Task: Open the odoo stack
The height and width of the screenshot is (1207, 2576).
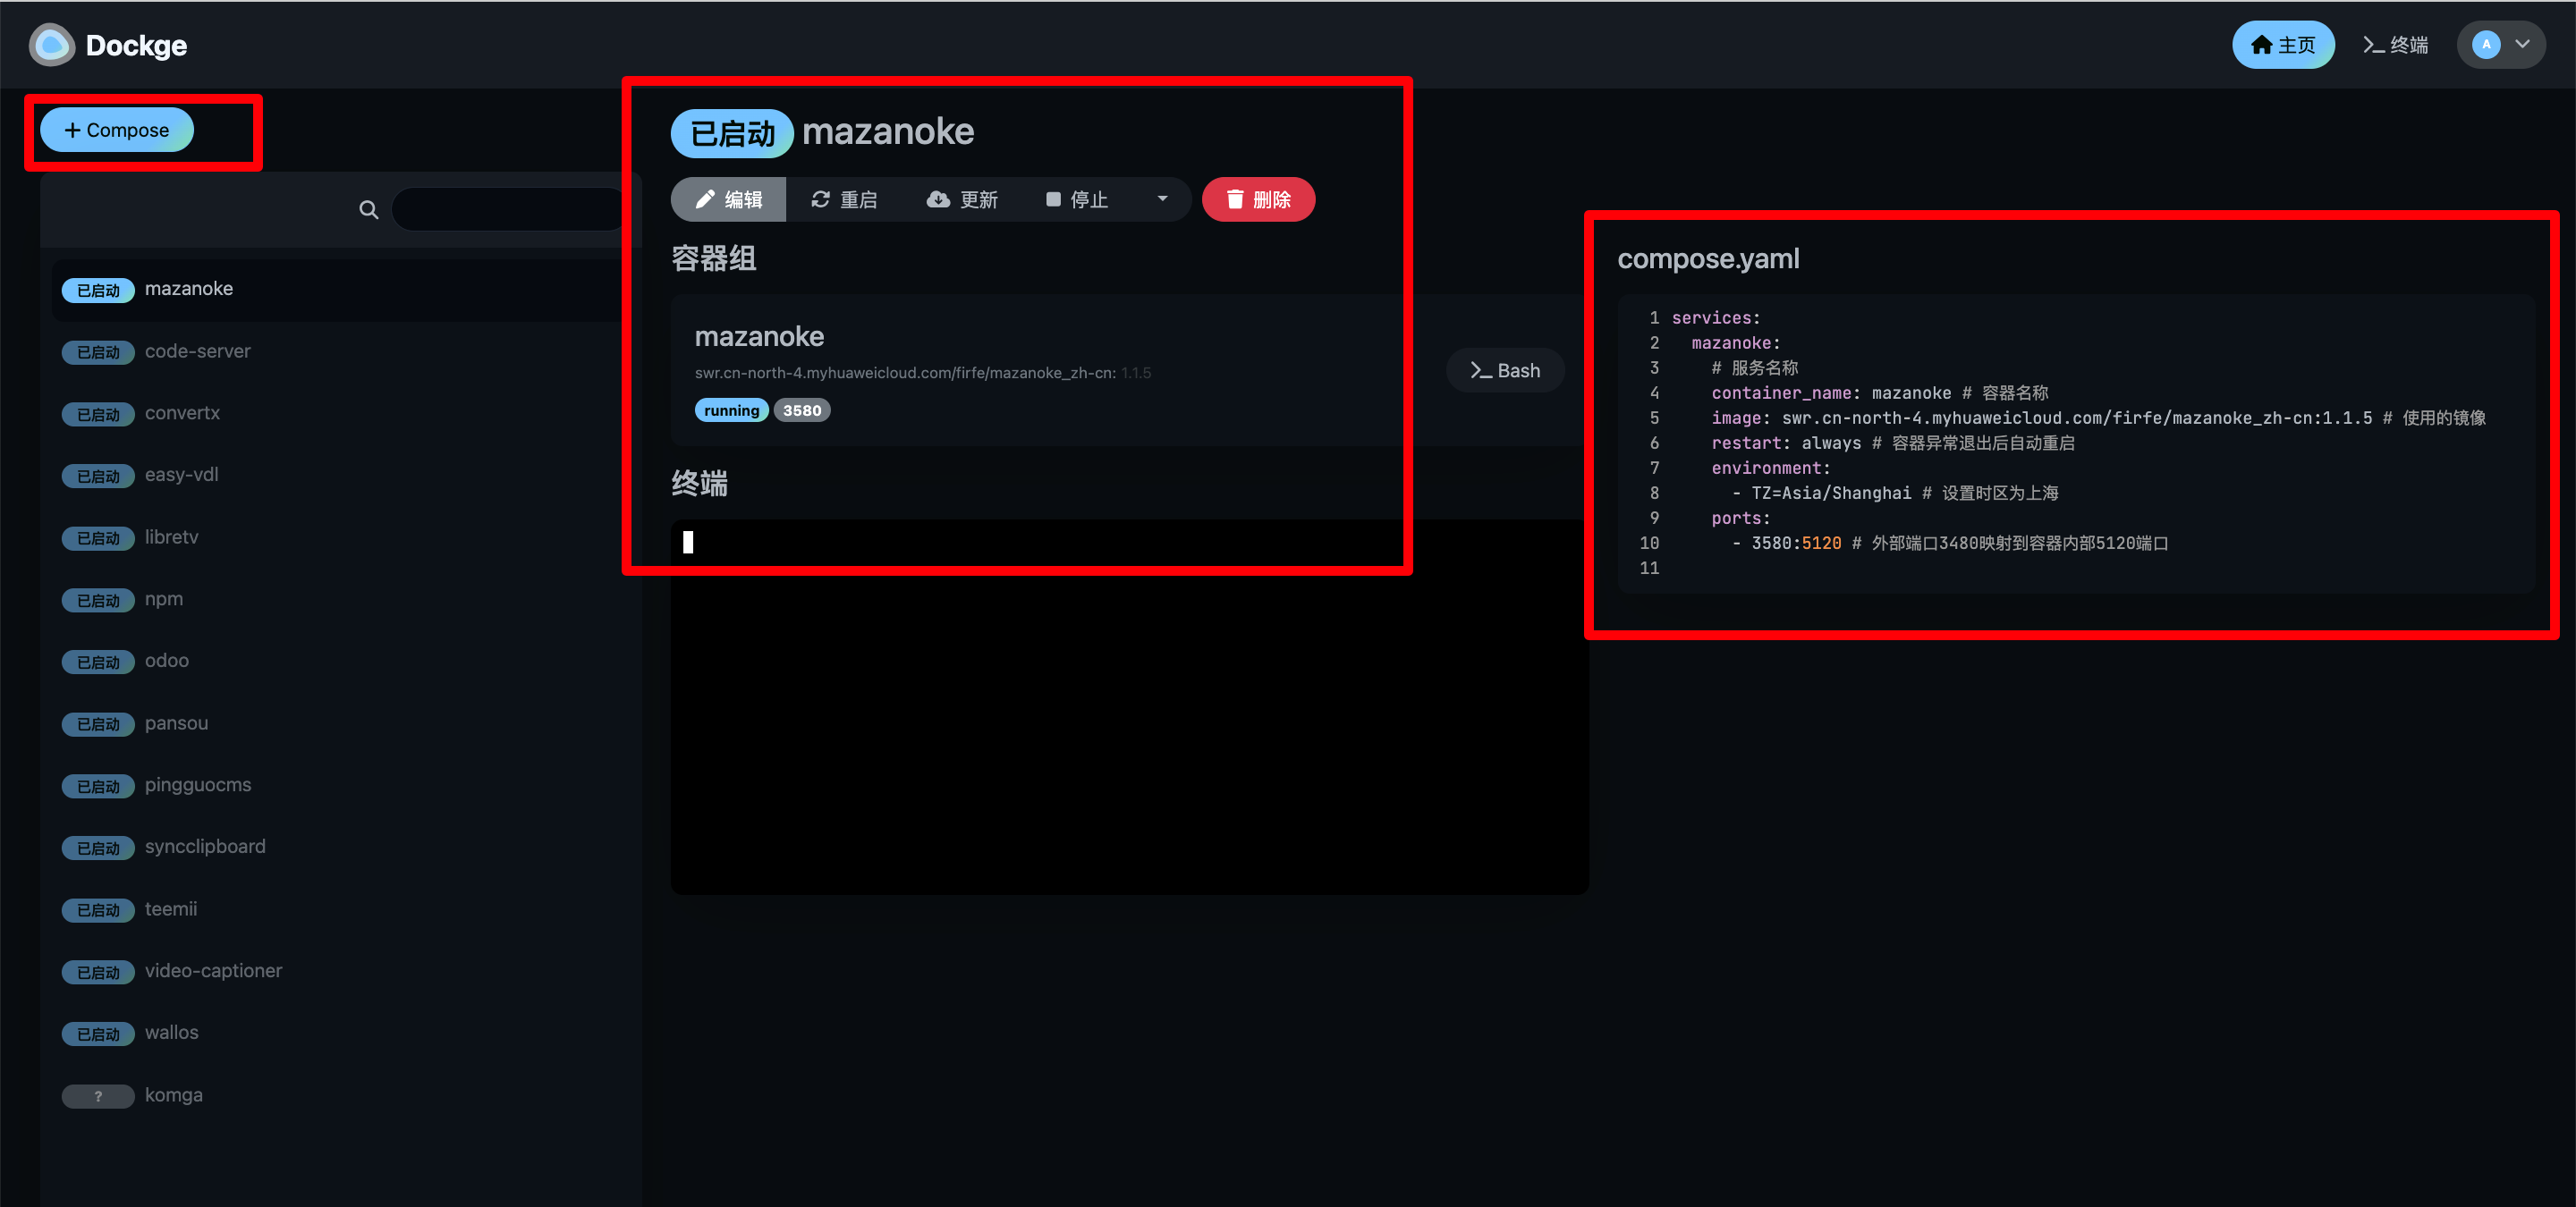Action: pyautogui.click(x=167, y=661)
